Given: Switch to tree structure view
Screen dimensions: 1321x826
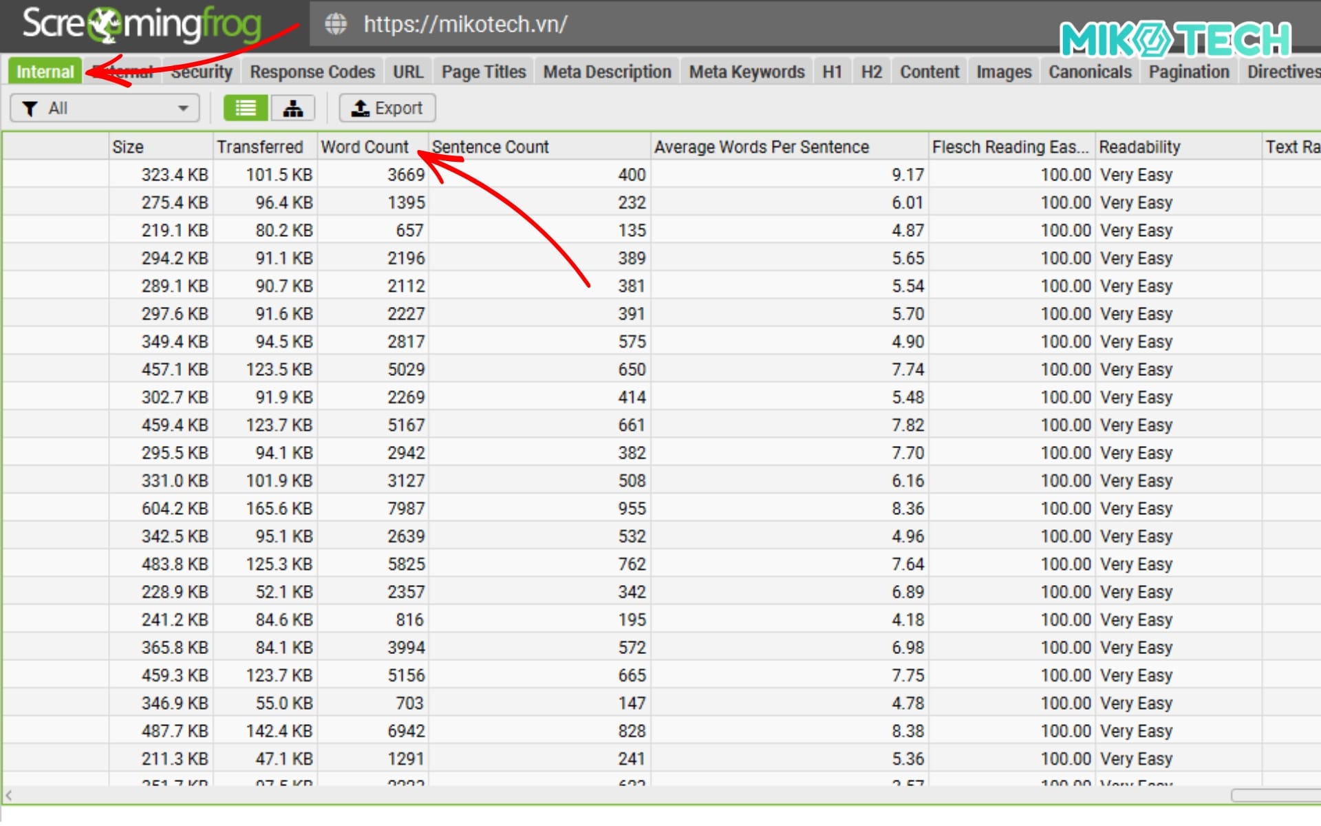Looking at the screenshot, I should coord(293,108).
